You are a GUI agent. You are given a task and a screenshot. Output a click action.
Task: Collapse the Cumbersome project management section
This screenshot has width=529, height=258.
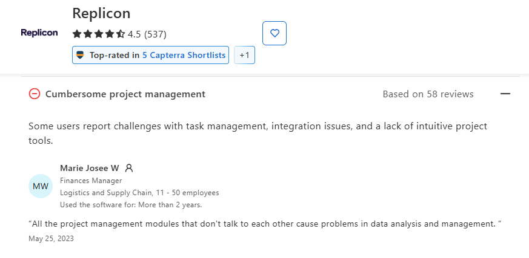505,94
